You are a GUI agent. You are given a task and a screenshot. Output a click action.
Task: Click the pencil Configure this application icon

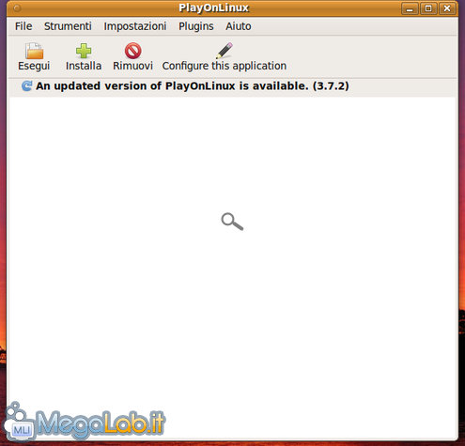[225, 51]
